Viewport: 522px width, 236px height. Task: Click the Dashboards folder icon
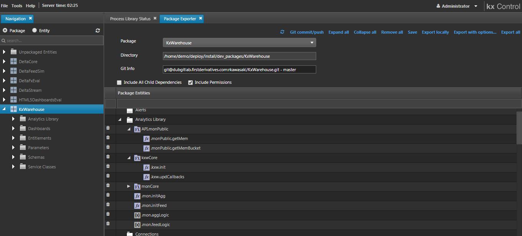pyautogui.click(x=23, y=128)
